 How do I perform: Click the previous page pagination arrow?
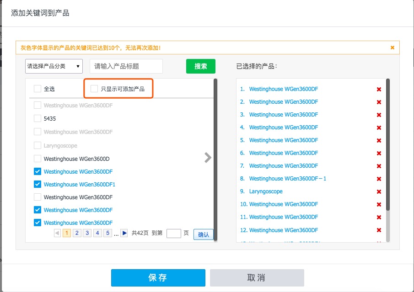pos(57,233)
